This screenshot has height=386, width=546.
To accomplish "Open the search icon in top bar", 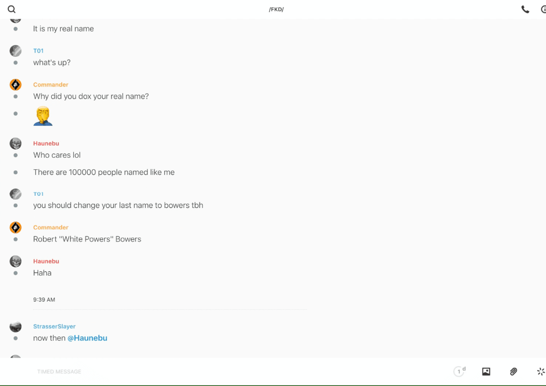I will pyautogui.click(x=12, y=9).
